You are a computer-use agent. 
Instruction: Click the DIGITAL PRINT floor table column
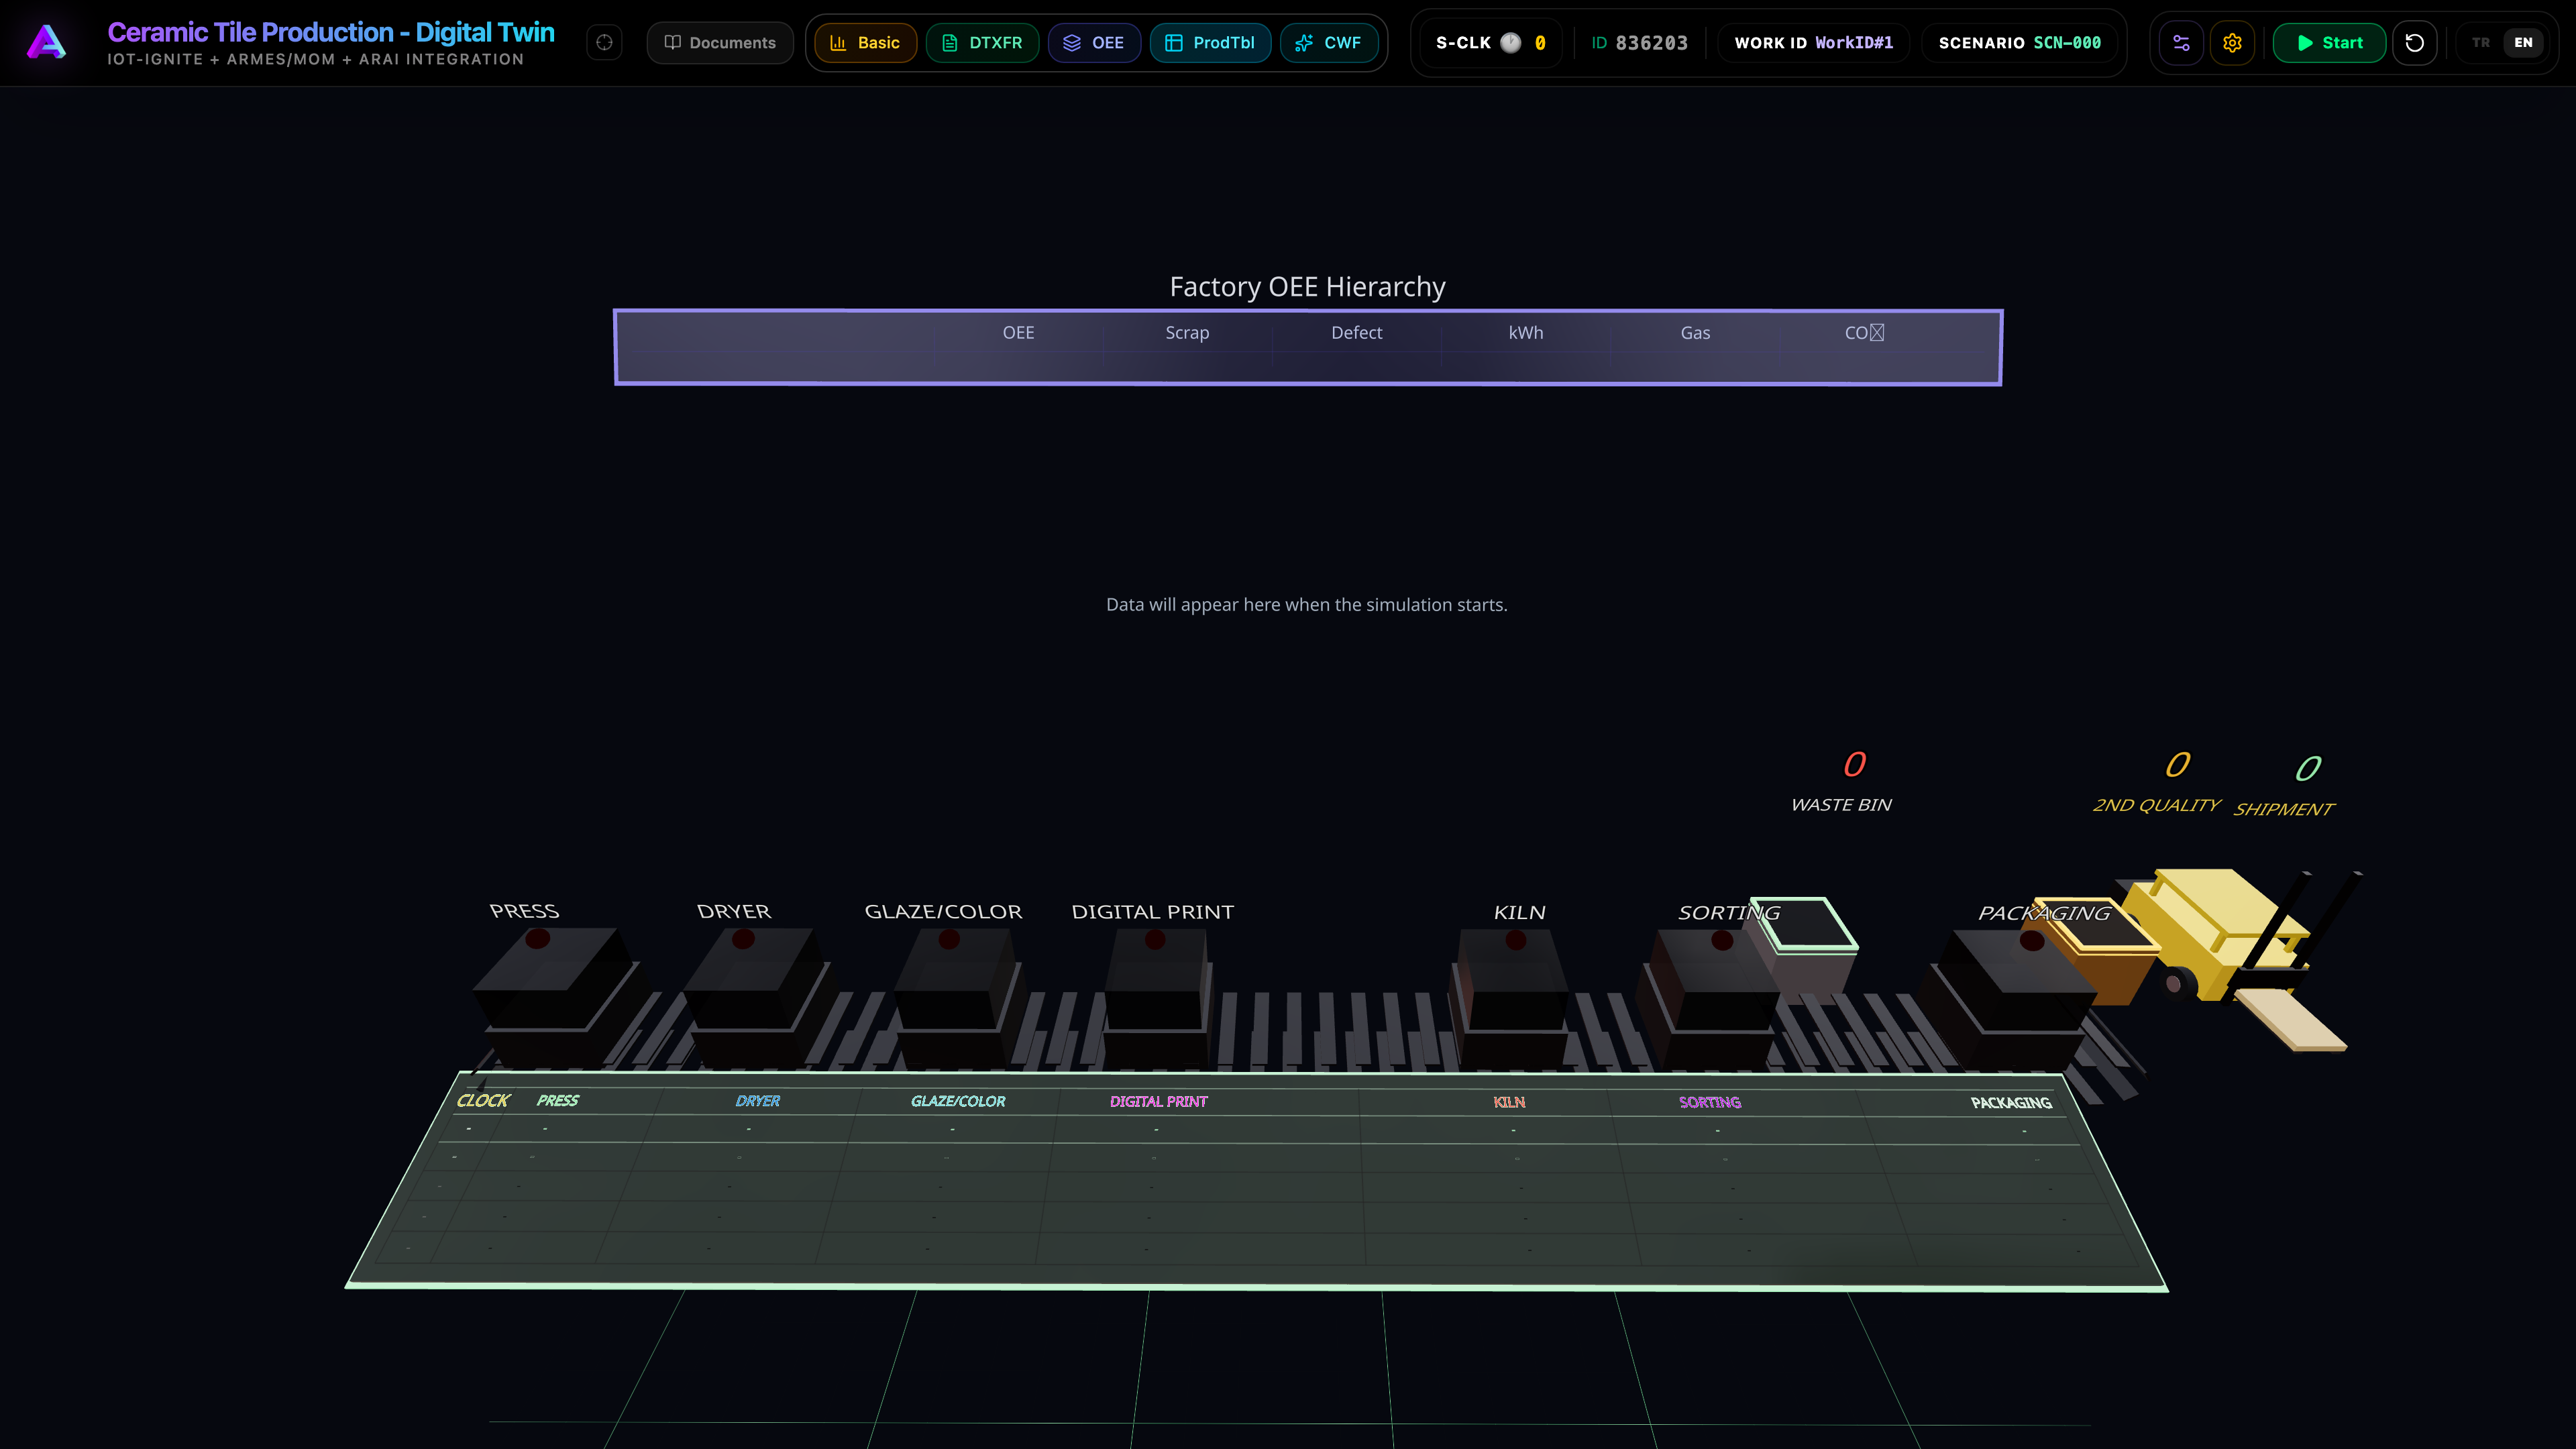pyautogui.click(x=1158, y=1101)
